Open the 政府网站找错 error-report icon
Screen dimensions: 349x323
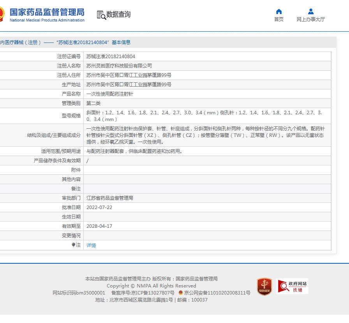click(x=292, y=286)
